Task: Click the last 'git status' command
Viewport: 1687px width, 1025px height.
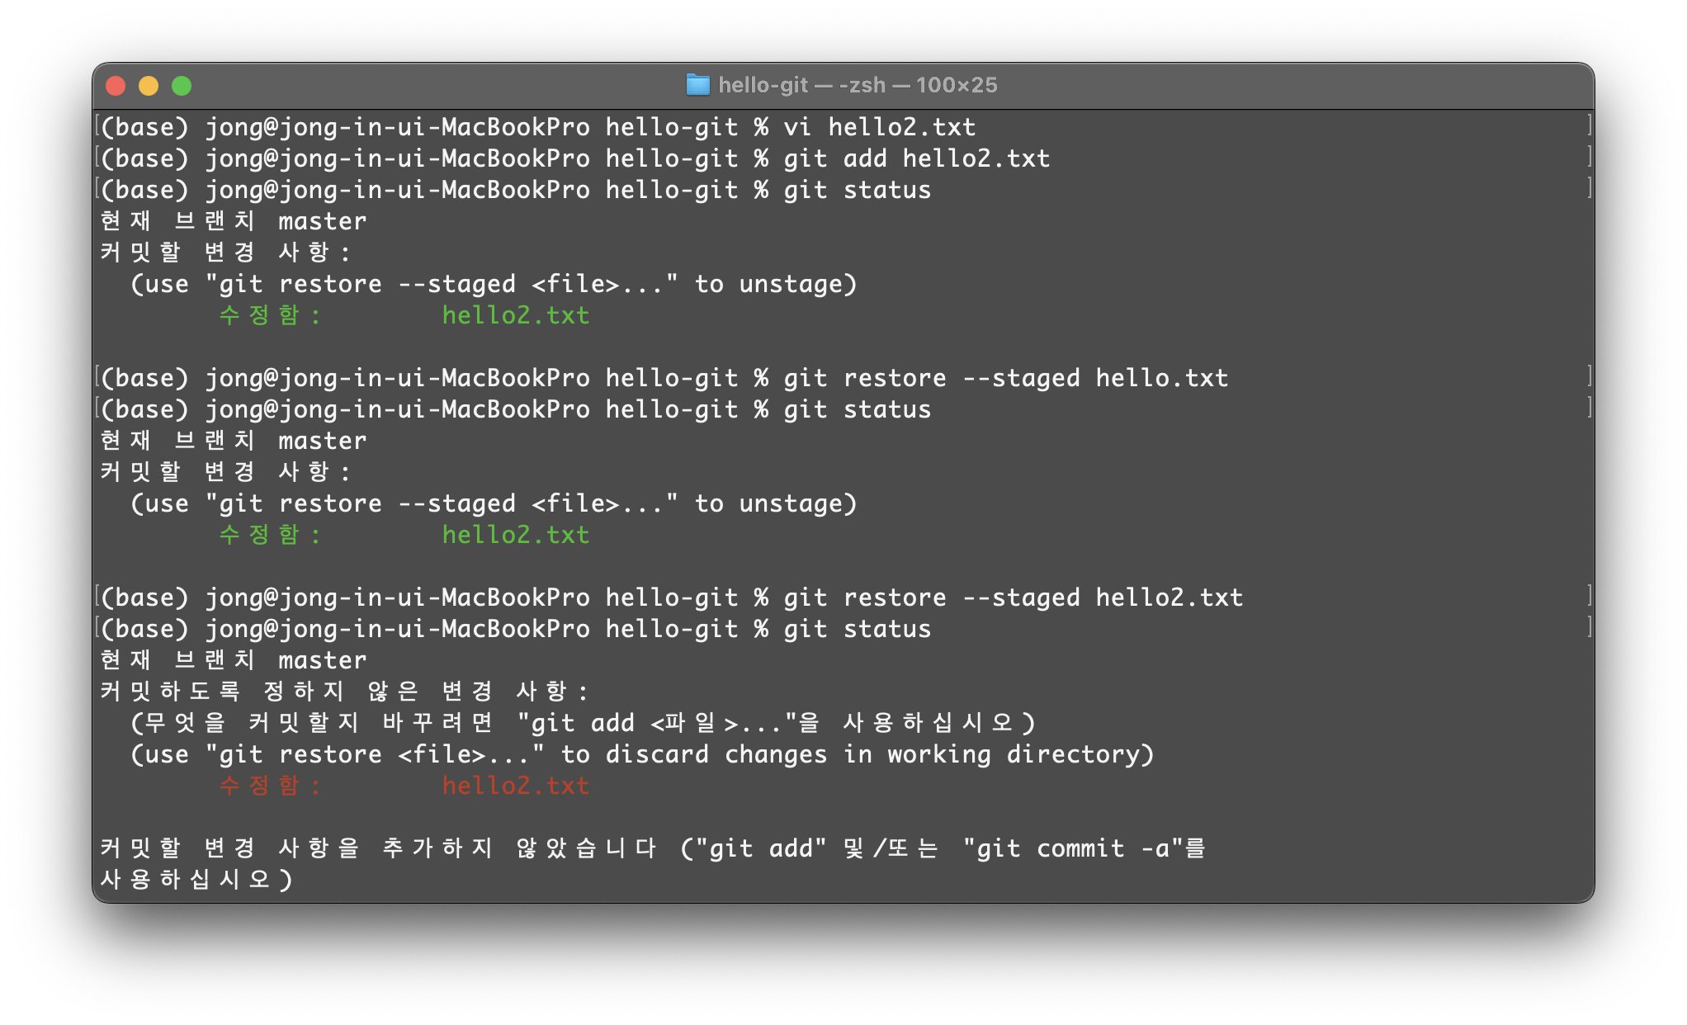Action: click(857, 629)
